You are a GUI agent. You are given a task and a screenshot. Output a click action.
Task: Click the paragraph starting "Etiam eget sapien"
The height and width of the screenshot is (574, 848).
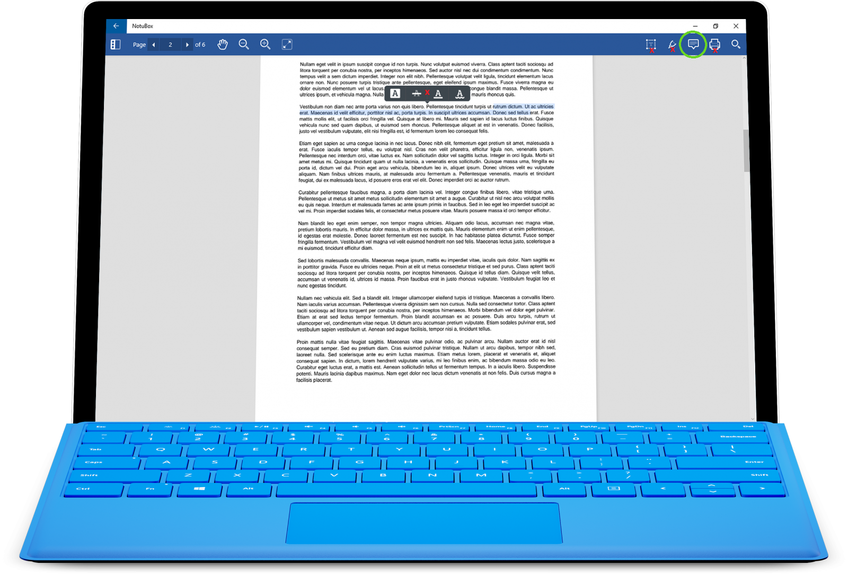click(x=427, y=162)
